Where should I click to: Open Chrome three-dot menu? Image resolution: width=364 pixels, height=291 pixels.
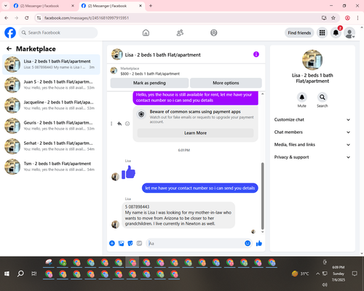357,18
